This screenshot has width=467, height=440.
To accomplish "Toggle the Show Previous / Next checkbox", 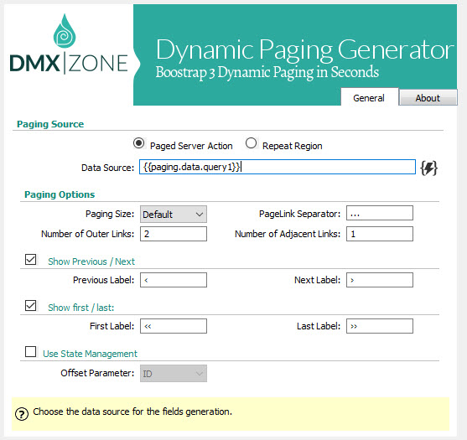I will [31, 259].
